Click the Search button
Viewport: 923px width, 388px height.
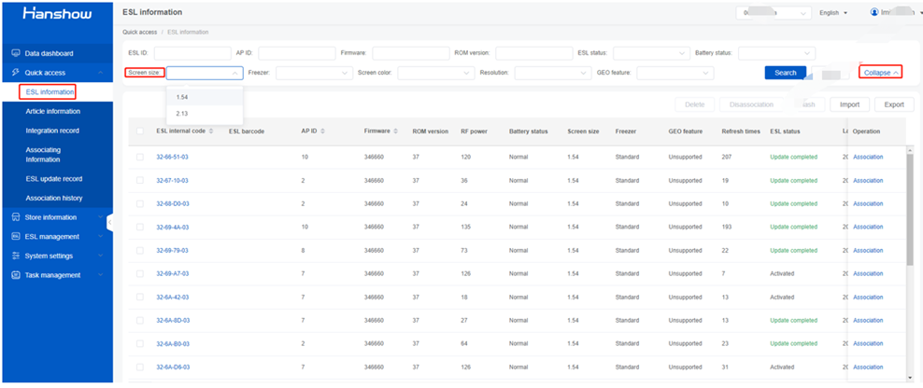[786, 73]
